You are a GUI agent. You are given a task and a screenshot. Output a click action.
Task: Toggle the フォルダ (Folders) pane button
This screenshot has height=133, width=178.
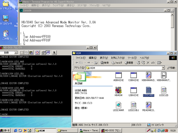click(117, 63)
